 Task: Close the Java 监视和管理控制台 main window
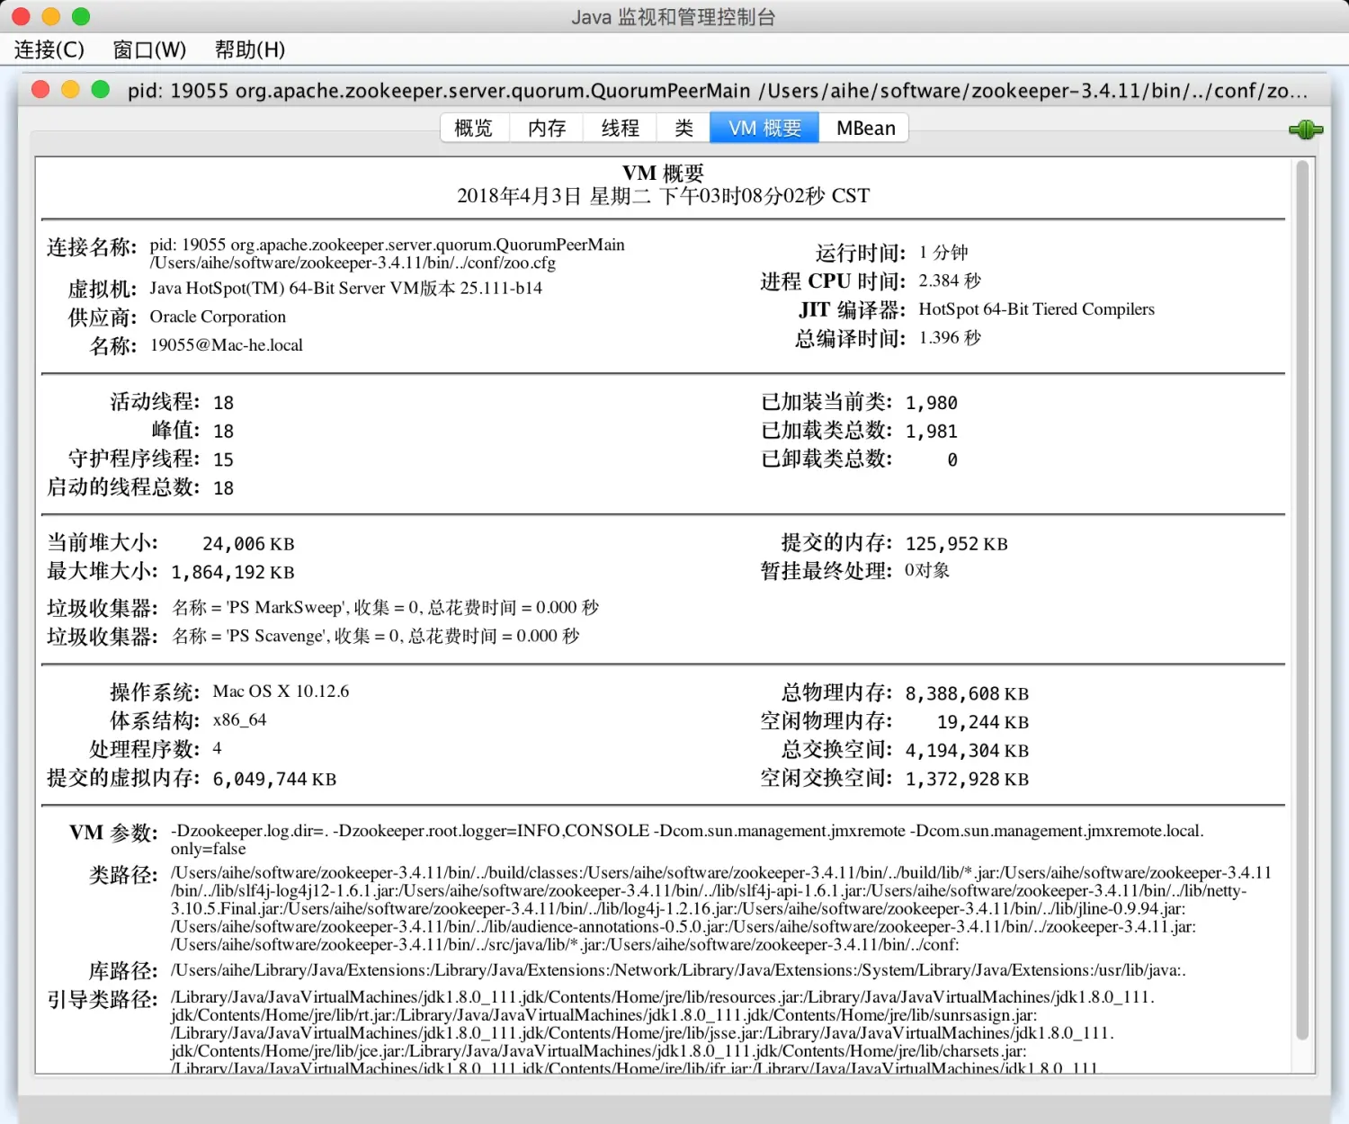21,16
